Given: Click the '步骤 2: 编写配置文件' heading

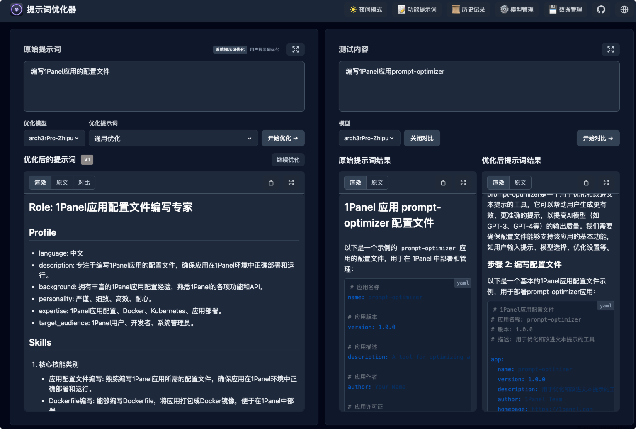Looking at the screenshot, I should [524, 264].
